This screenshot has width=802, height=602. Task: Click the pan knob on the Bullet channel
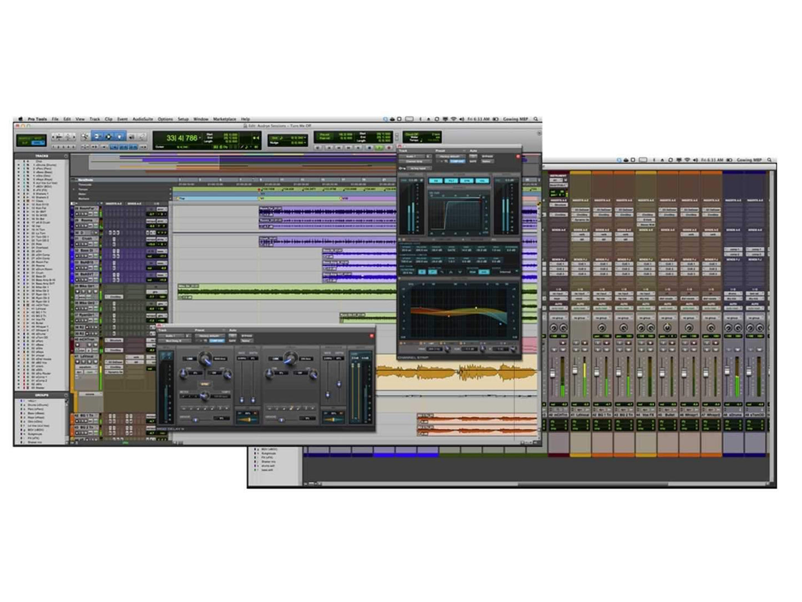click(x=667, y=327)
